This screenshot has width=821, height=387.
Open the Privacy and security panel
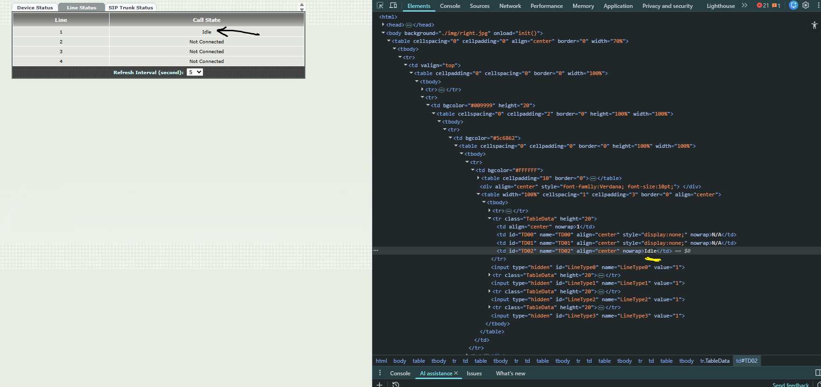click(x=668, y=6)
